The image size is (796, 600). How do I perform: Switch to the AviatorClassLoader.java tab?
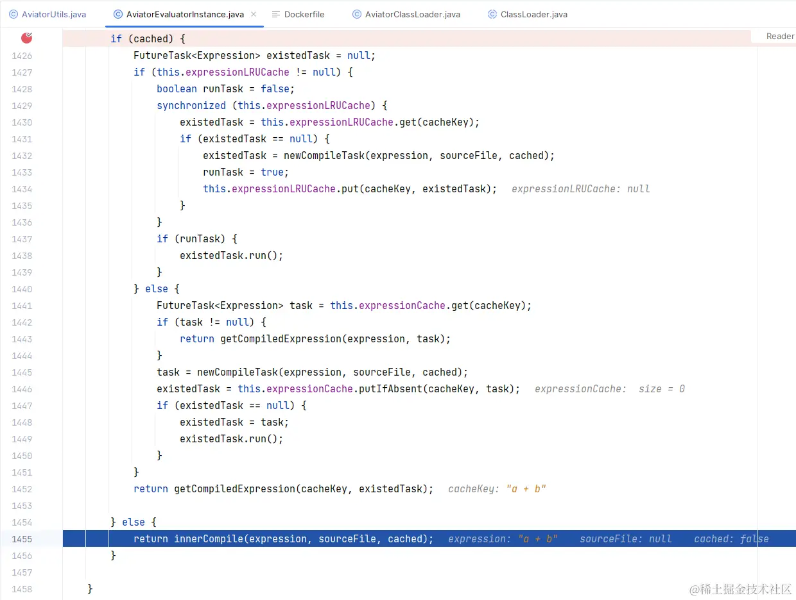tap(406, 14)
